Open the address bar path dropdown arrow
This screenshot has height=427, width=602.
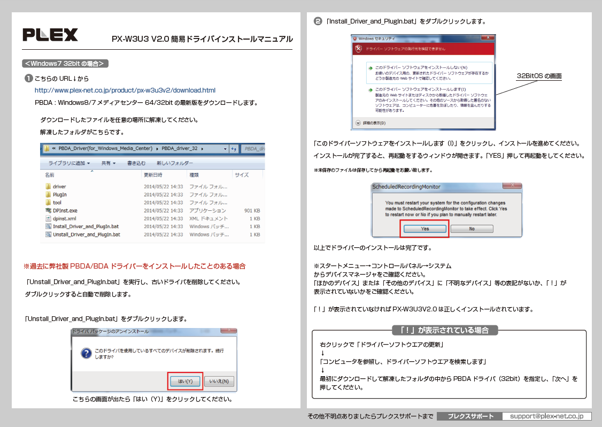[225, 150]
